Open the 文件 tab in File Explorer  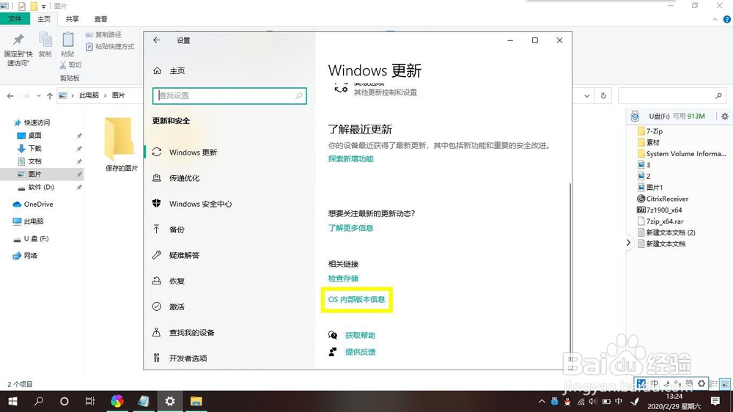click(15, 19)
